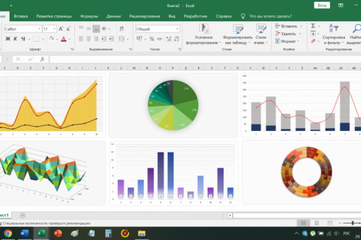This screenshot has width=361, height=240.
Task: Click Что вы хотите сделать search box
Action: tap(270, 16)
